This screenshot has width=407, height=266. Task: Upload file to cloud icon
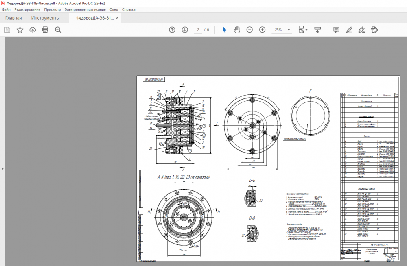(33, 30)
